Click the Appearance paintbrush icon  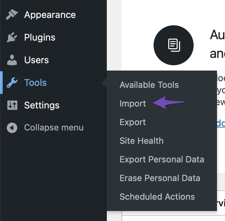click(12, 14)
